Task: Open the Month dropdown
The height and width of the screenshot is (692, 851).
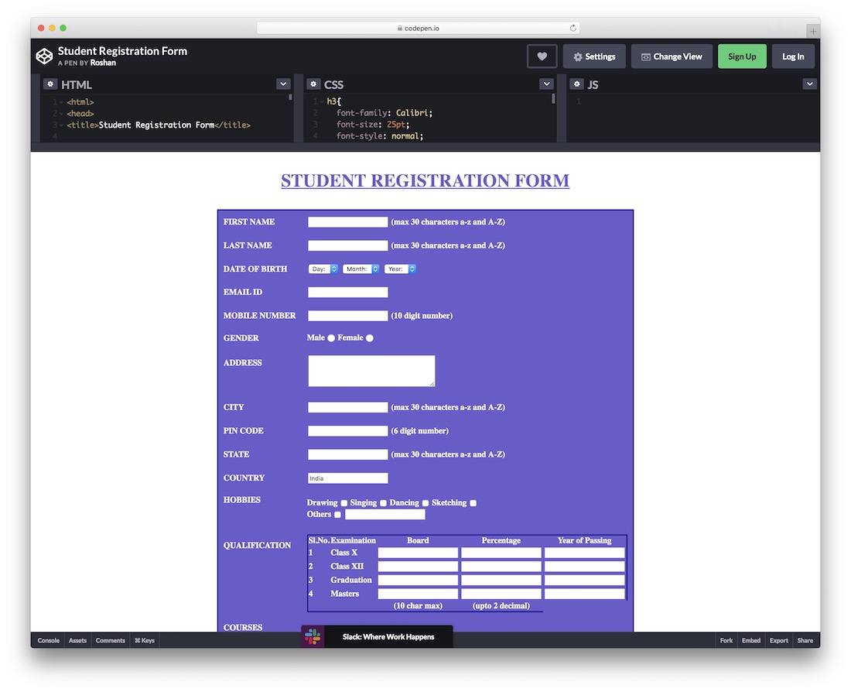Action: (x=361, y=269)
